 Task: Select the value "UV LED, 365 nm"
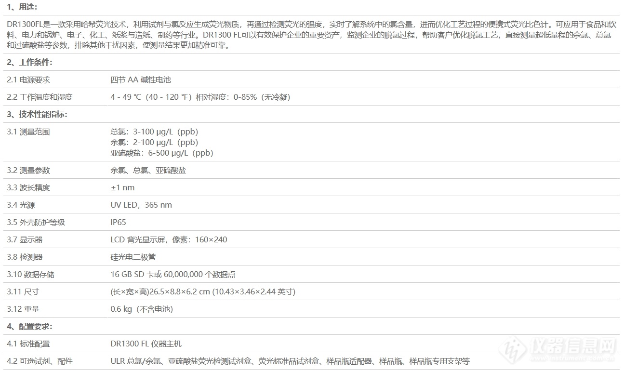click(141, 205)
